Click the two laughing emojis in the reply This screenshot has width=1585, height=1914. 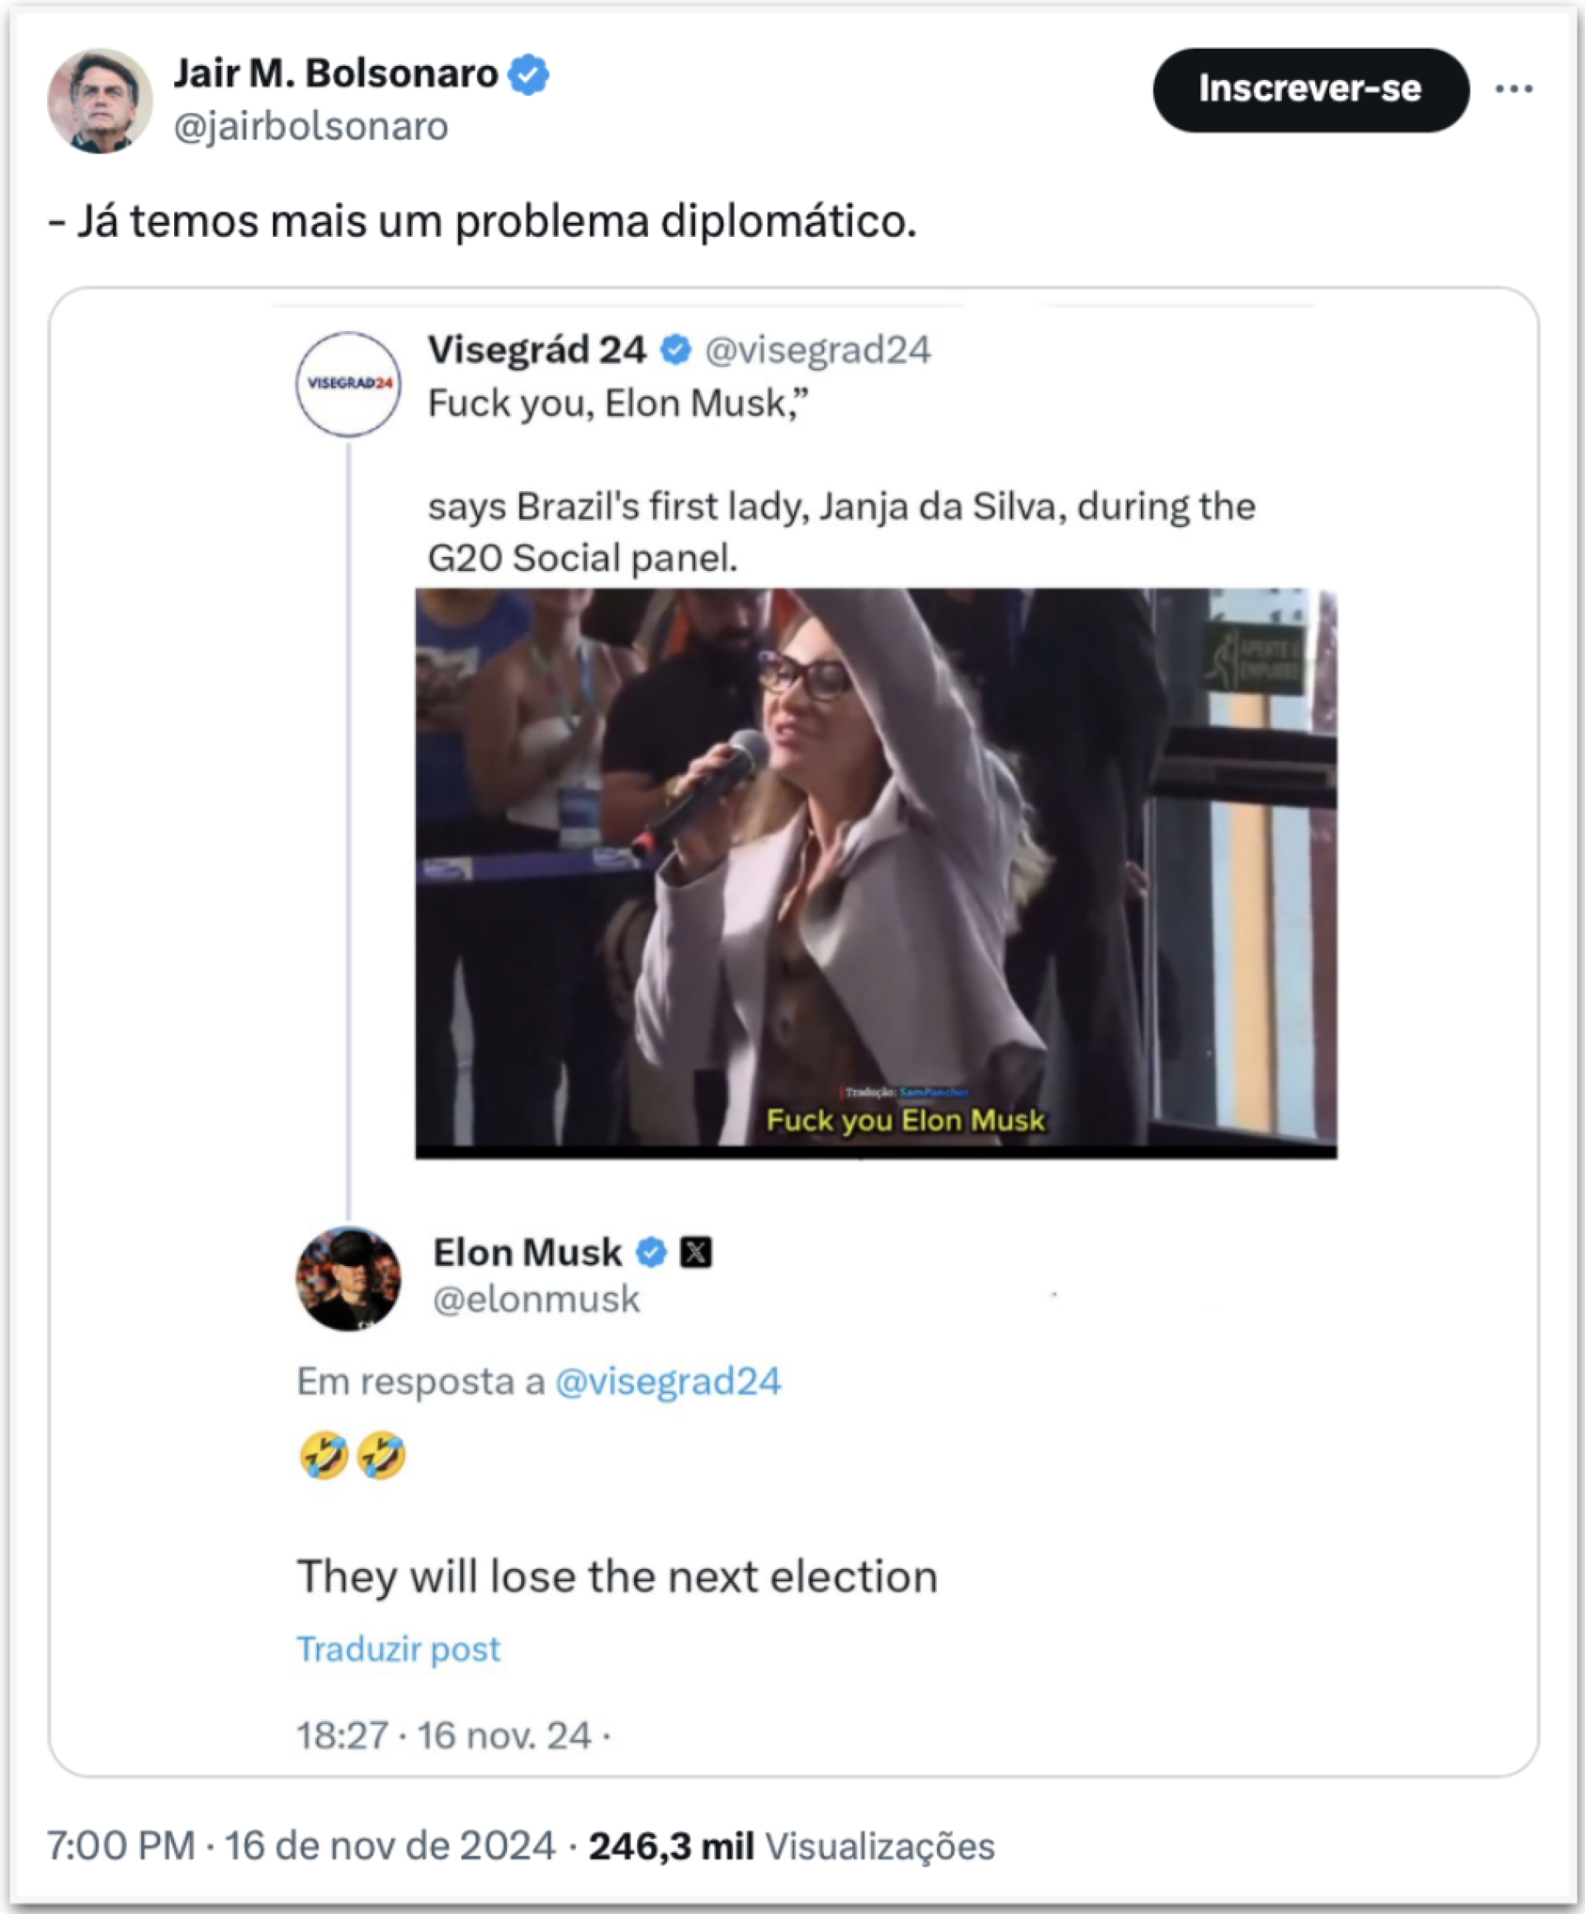click(352, 1456)
